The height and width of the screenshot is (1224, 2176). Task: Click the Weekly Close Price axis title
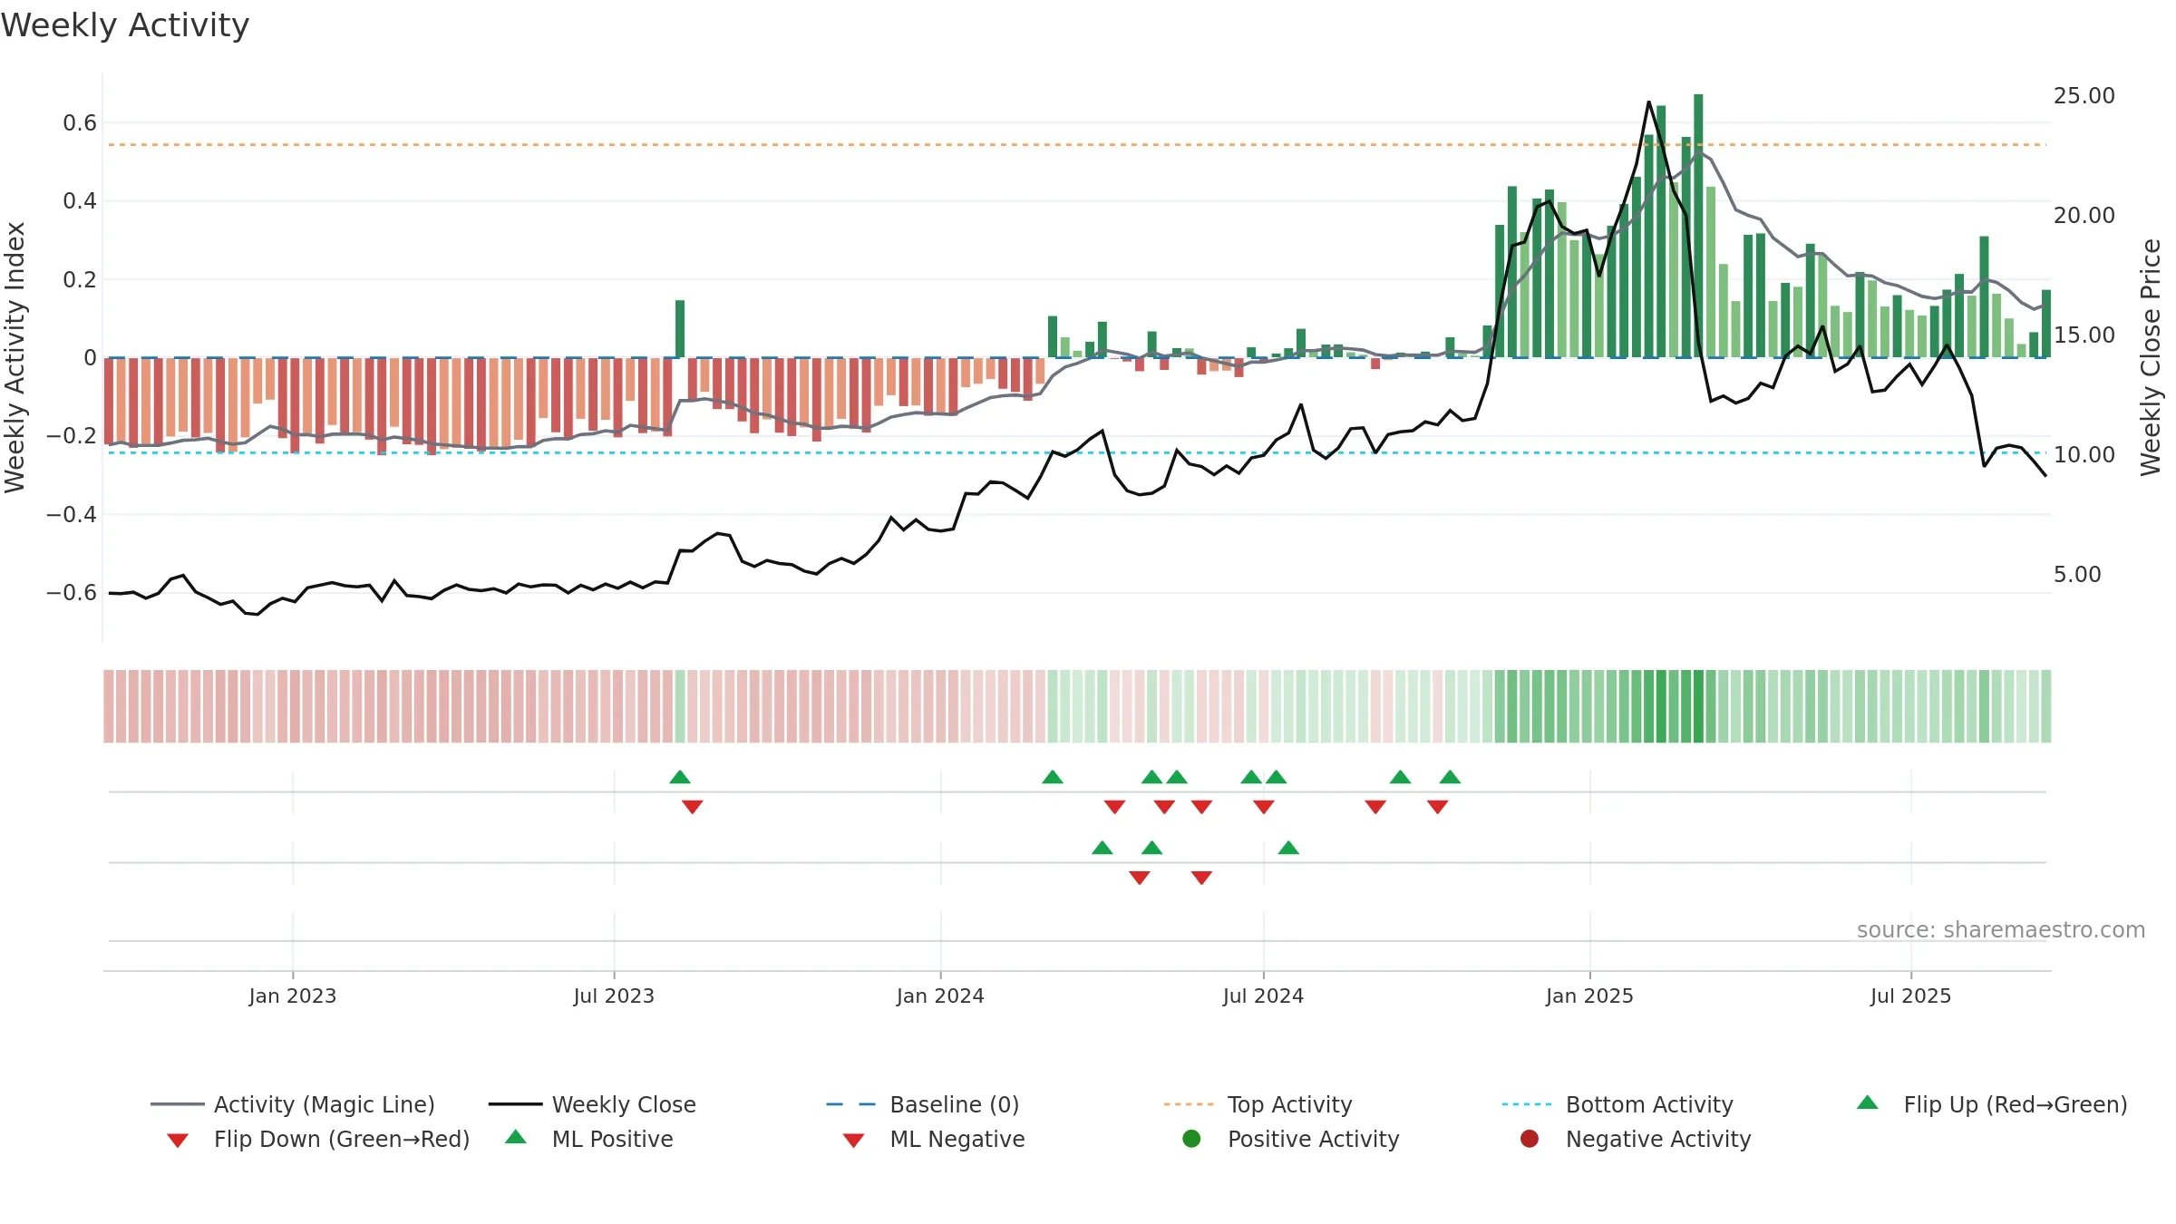coord(2150,357)
